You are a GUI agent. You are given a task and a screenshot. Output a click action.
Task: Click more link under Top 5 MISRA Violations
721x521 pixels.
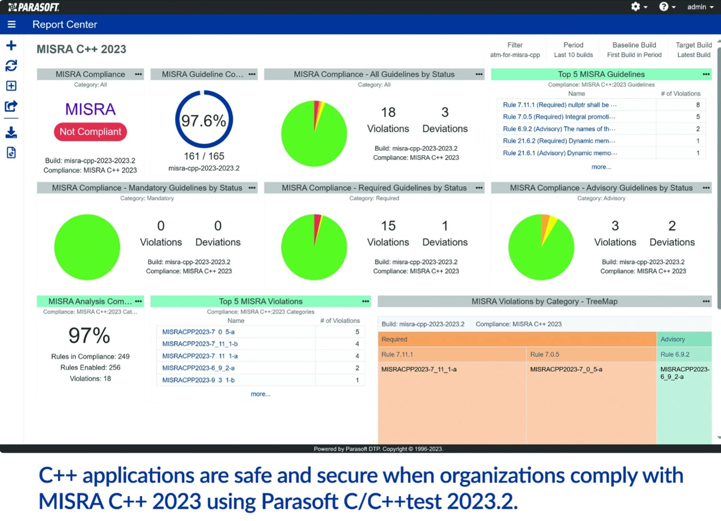(x=260, y=394)
